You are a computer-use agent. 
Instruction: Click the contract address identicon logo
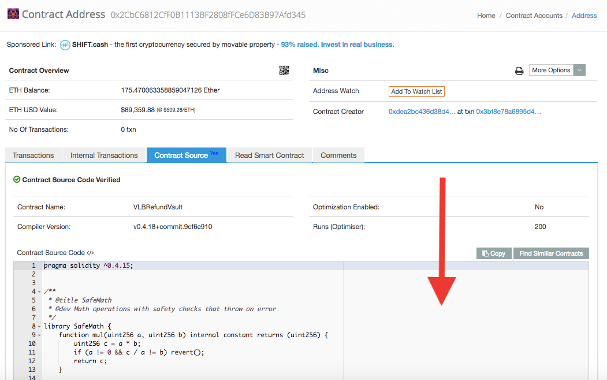click(x=13, y=14)
